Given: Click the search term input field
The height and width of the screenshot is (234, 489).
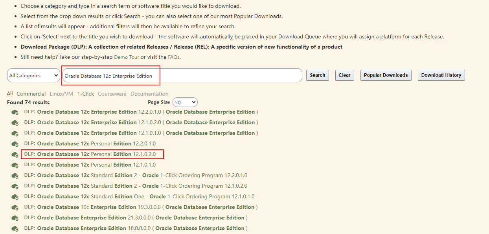Looking at the screenshot, I should coord(182,76).
